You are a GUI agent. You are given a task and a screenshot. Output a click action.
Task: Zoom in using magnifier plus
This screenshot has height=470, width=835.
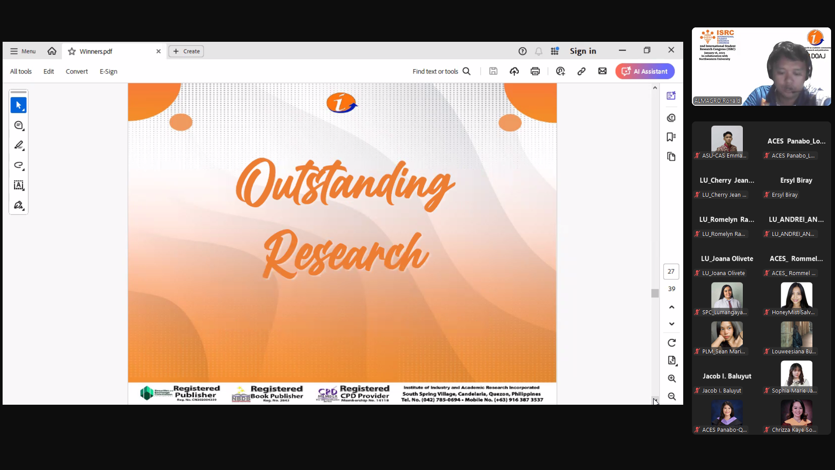tap(671, 379)
